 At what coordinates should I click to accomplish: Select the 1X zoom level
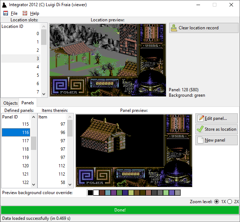tap(216, 202)
